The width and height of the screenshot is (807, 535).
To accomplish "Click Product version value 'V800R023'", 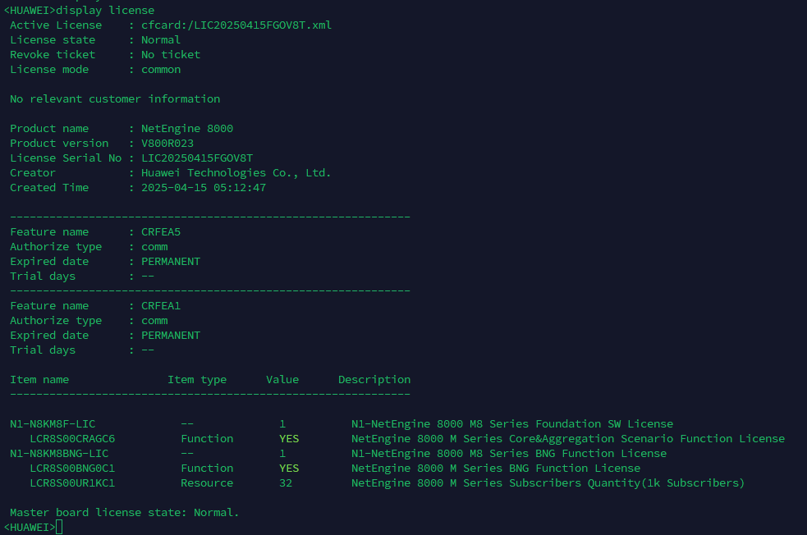I will coord(167,144).
